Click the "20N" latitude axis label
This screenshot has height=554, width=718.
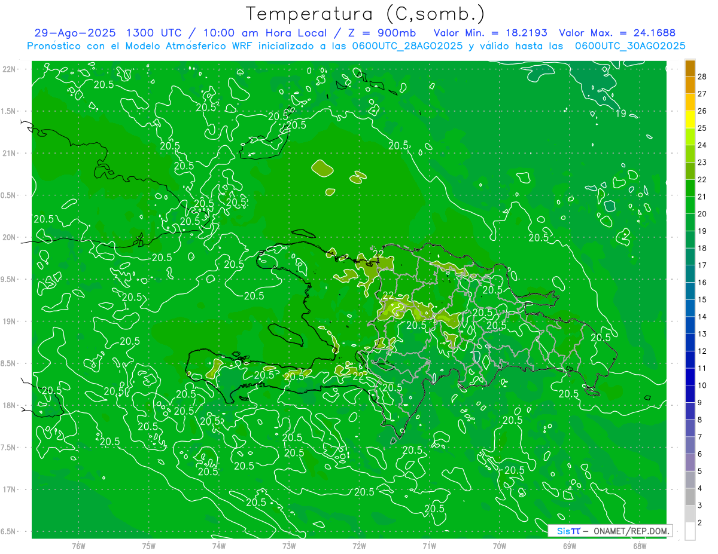(x=10, y=237)
